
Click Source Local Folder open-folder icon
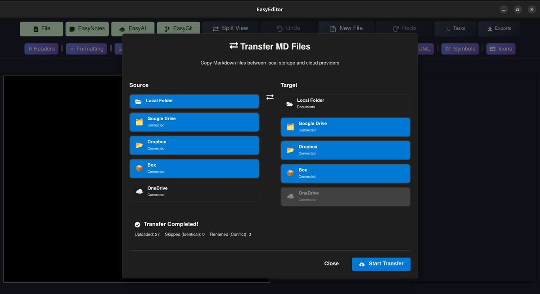point(139,102)
